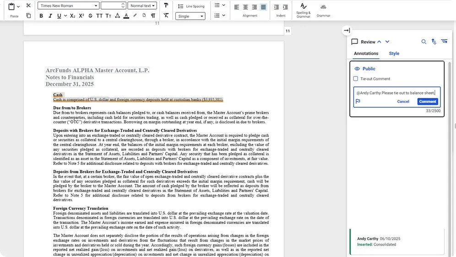This screenshot has height=257, width=456.
Task: Toggle Public visibility eye icon
Action: (357, 69)
